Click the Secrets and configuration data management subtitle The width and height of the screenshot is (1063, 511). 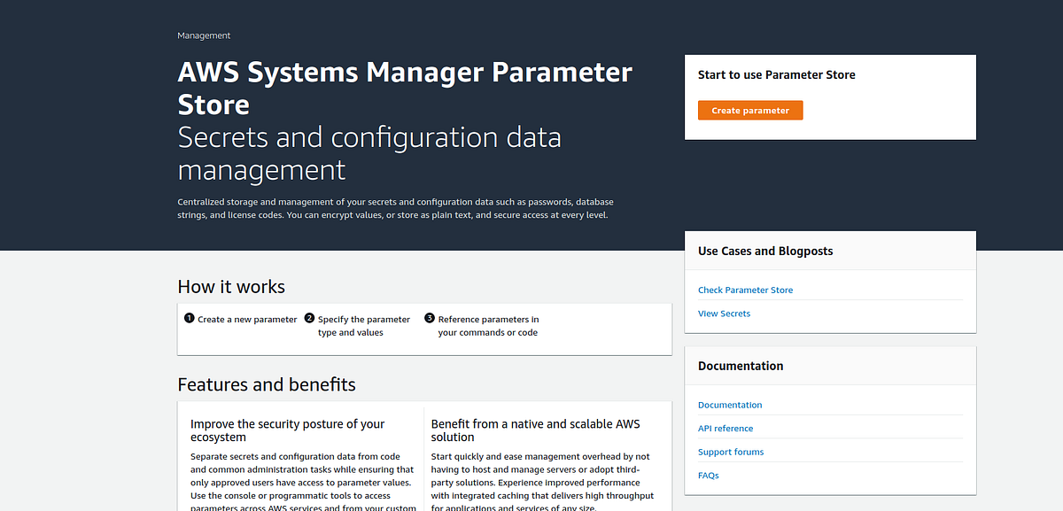[x=369, y=151]
